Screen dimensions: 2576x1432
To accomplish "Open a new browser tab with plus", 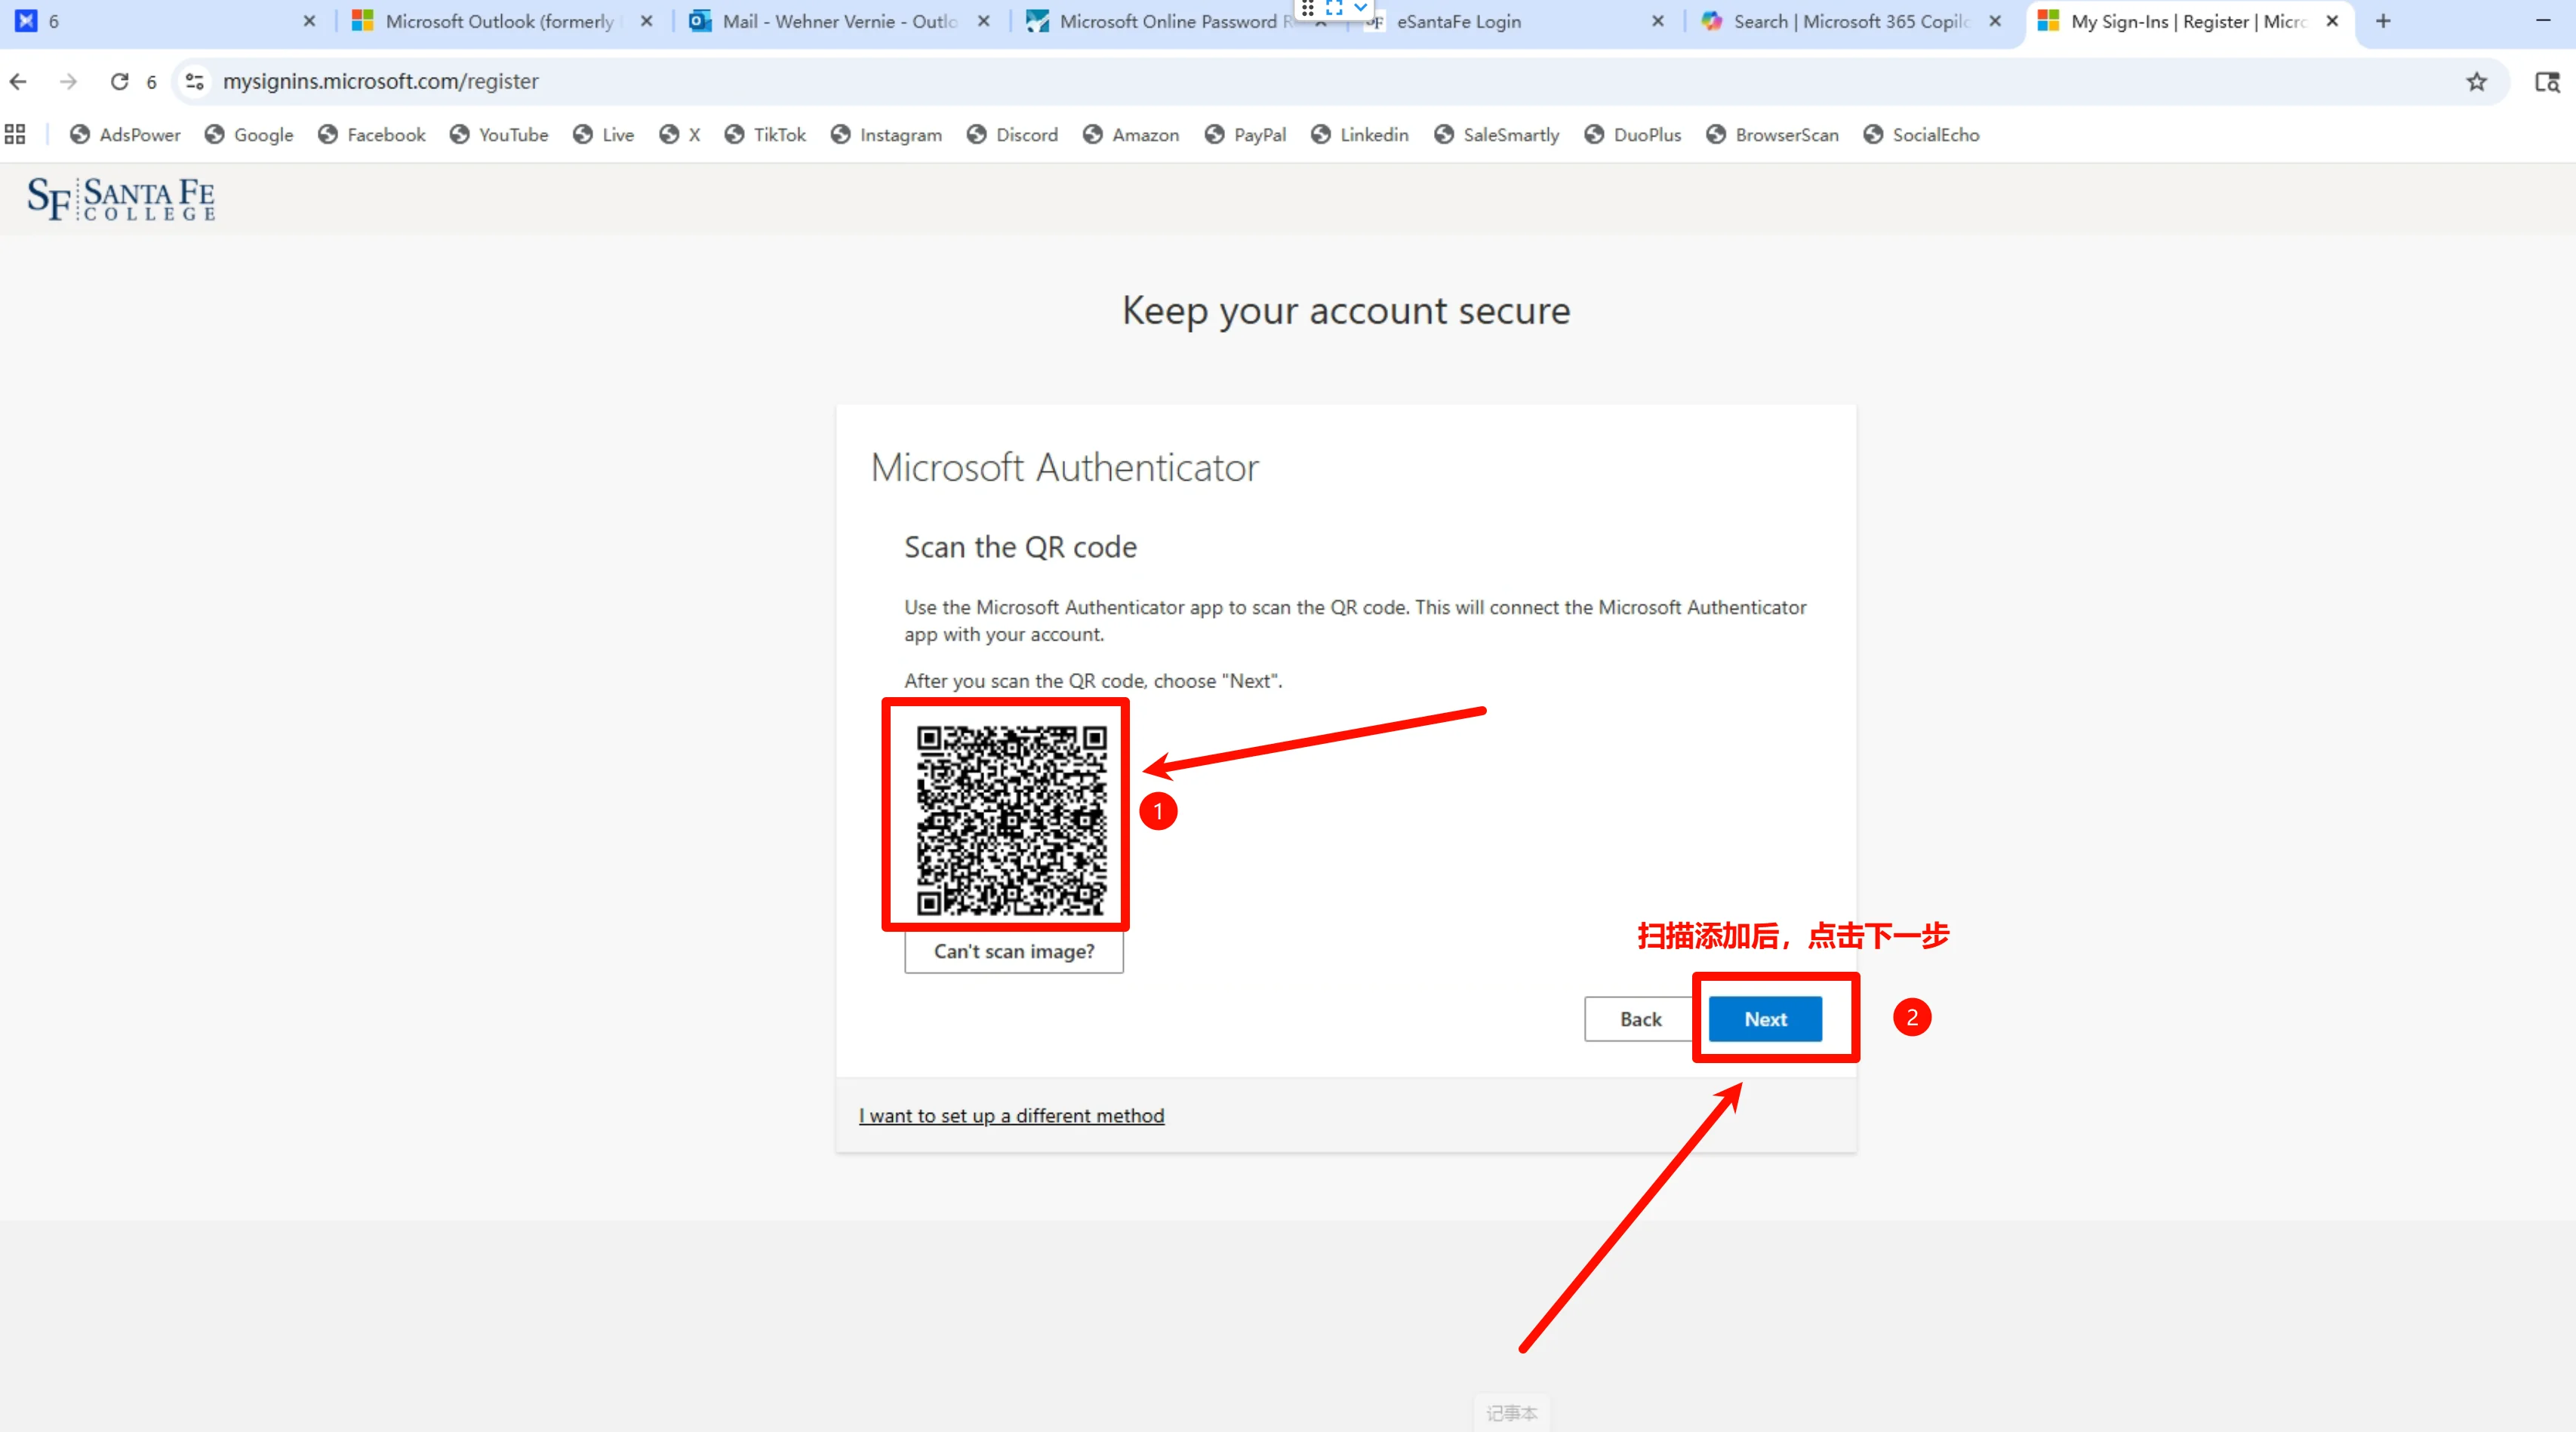I will tap(2383, 21).
